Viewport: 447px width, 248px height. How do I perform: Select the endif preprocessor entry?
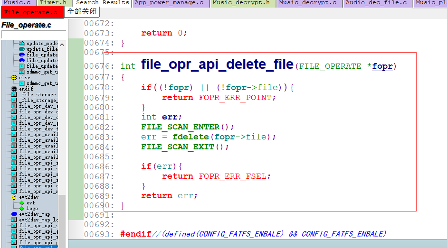tap(26, 89)
